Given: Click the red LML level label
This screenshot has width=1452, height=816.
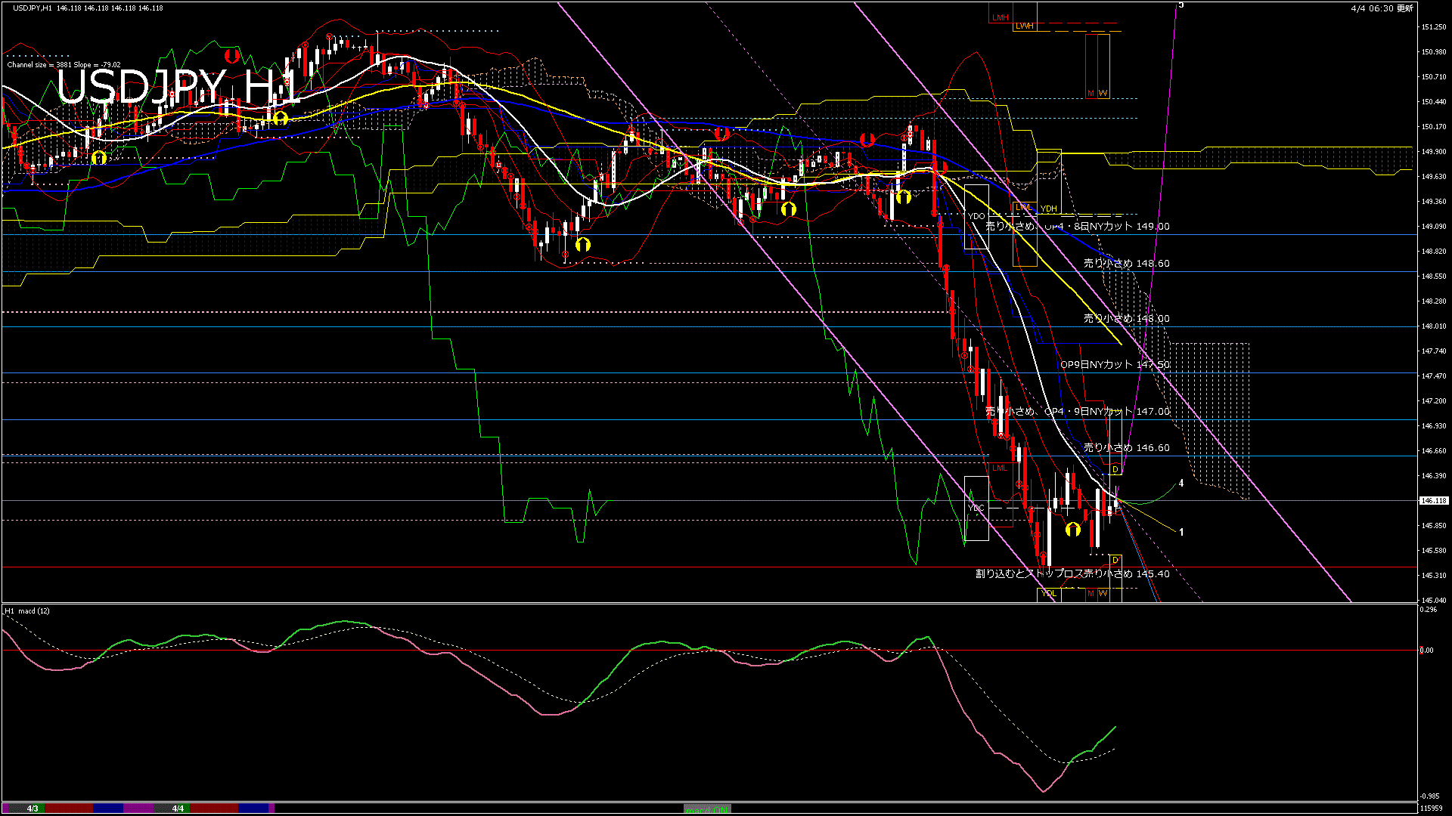Looking at the screenshot, I should [1000, 468].
